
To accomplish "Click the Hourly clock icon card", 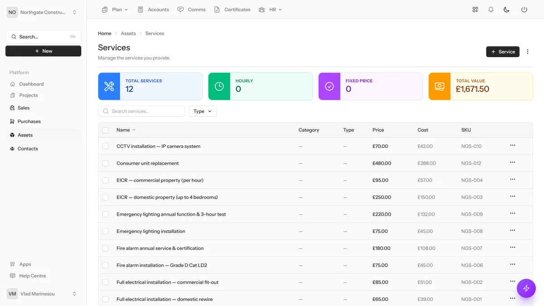I will click(219, 86).
